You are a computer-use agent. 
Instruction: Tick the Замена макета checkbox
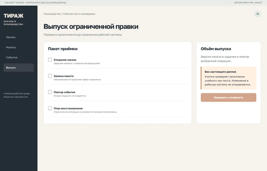click(x=50, y=76)
